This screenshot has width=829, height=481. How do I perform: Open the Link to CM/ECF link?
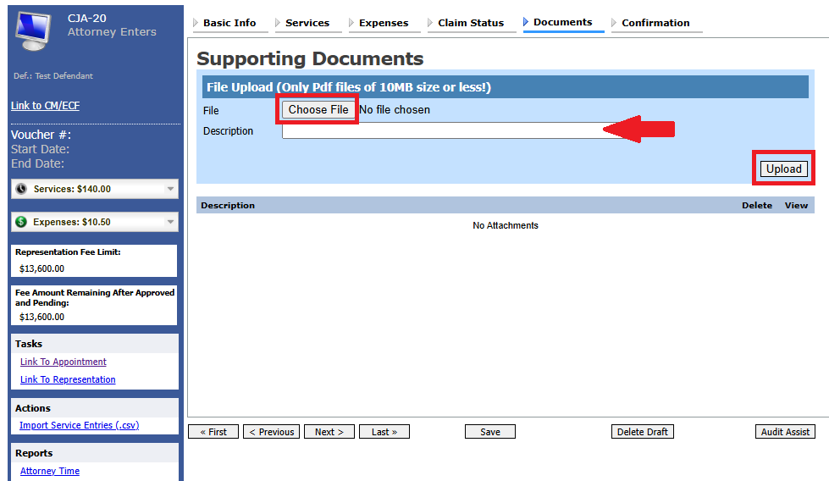45,106
